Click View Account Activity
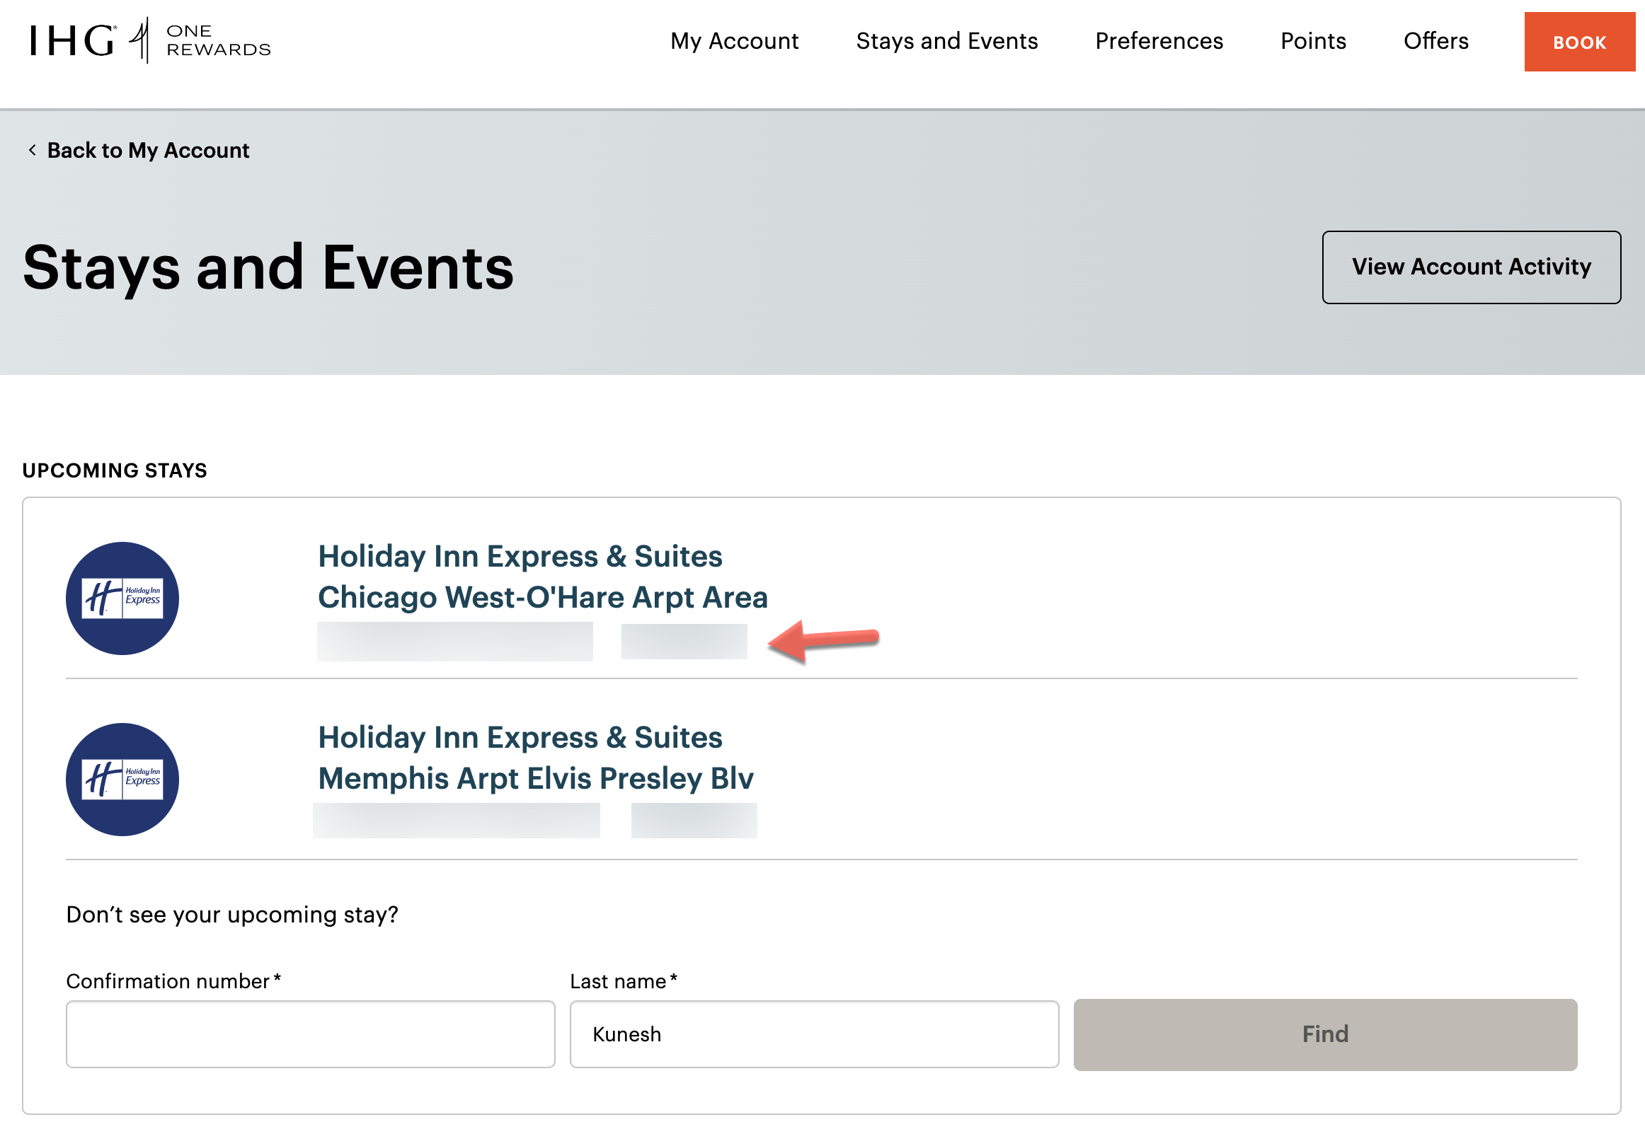 [1471, 267]
